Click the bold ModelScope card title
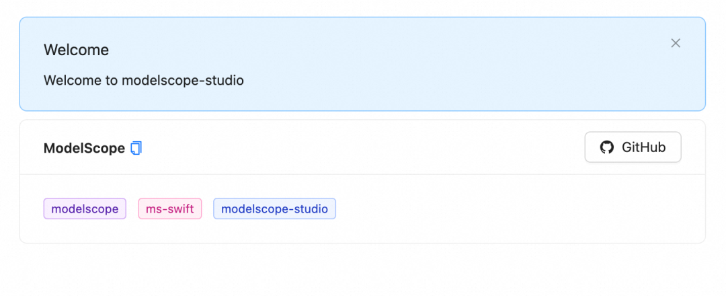 pos(84,148)
